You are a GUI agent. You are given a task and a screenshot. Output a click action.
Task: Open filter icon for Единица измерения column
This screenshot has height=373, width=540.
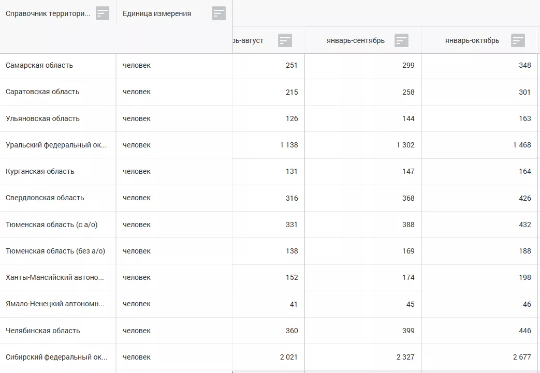tap(219, 13)
